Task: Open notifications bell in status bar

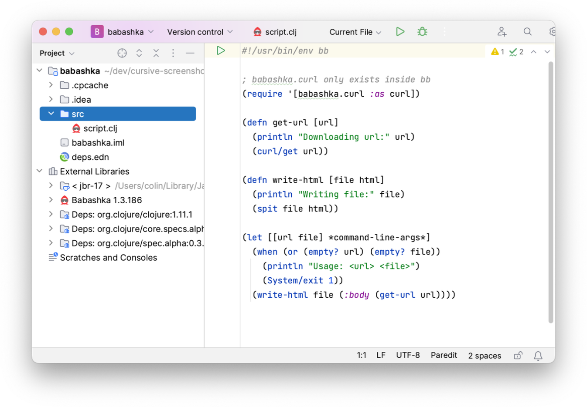Action: tap(538, 356)
